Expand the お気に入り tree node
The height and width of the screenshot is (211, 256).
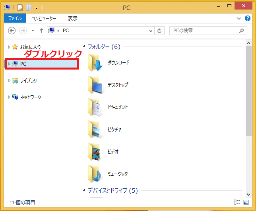click(9, 47)
